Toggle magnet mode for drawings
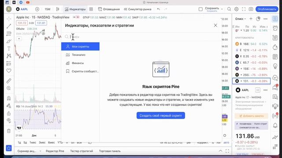282x158 pixels. tap(9, 98)
